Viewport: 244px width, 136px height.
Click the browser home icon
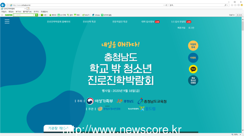(x=232, y=5)
